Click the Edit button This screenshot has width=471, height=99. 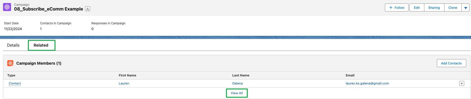(x=417, y=8)
